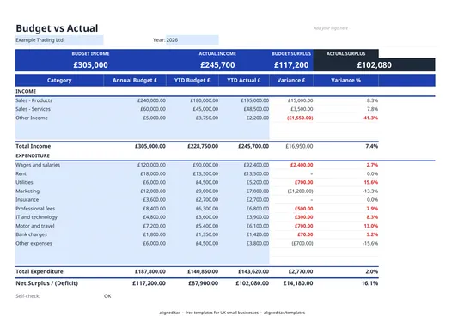Image resolution: width=464 pixels, height=328 pixels.
Task: Select the 'IT and technology' row label
Action: (36, 217)
